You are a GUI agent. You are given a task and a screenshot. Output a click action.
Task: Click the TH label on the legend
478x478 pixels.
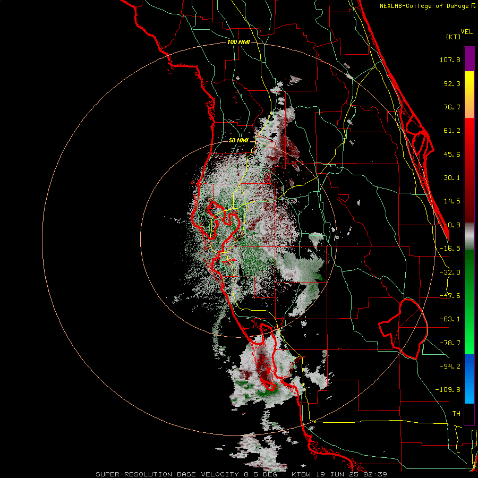[x=456, y=414]
